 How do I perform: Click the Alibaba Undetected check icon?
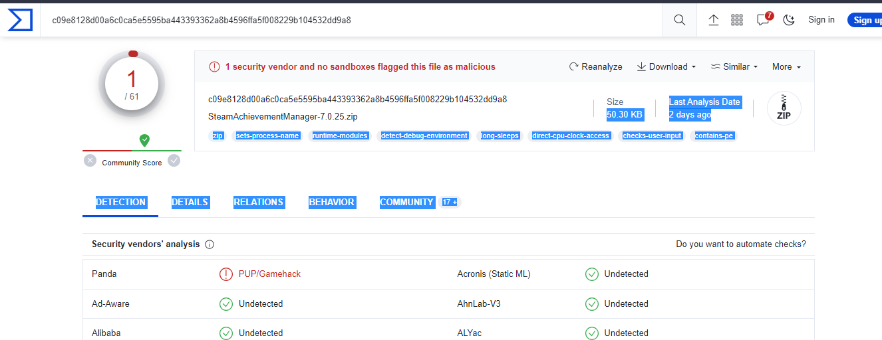click(x=226, y=333)
